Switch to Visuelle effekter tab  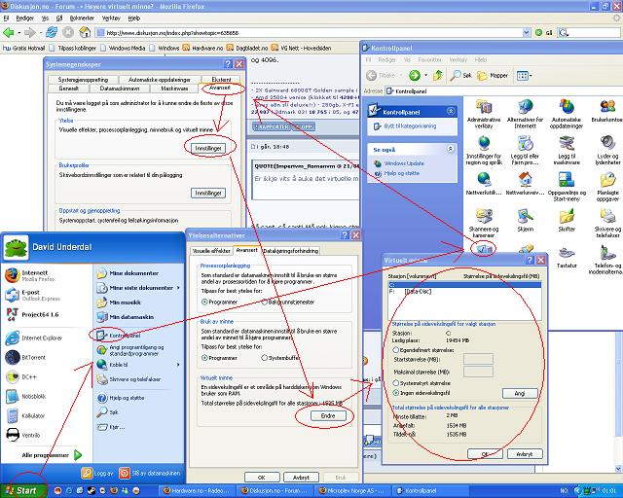pyautogui.click(x=211, y=251)
